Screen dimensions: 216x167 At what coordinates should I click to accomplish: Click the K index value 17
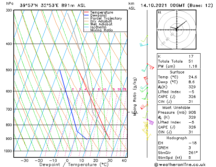191,56
